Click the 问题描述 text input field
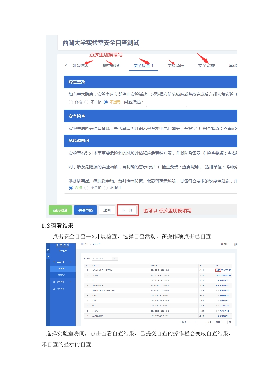Screen dimensions: 274x388 (166, 102)
